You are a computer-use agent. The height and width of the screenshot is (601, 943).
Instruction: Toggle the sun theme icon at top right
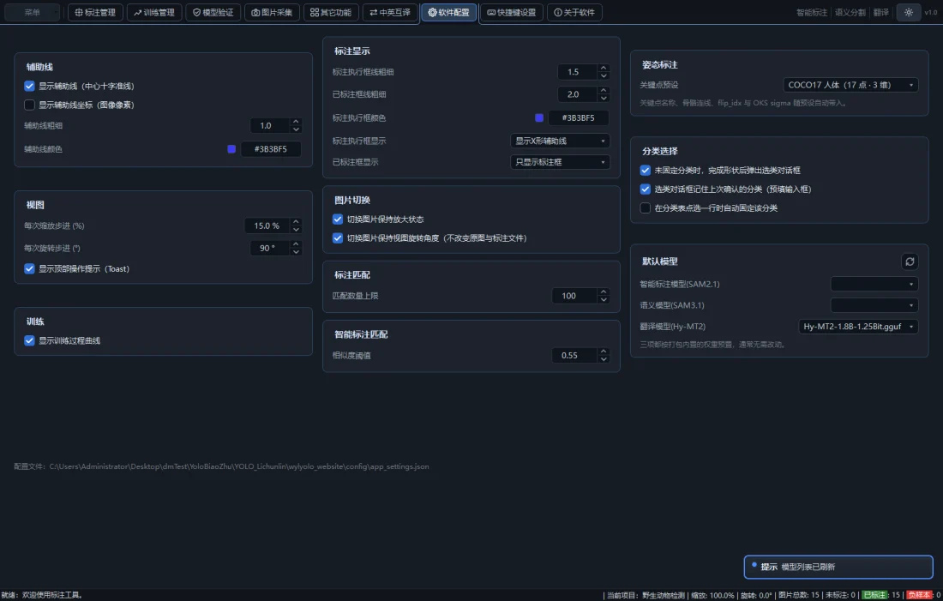(x=908, y=12)
